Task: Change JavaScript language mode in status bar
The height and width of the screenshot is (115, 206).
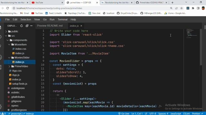Action: 176,114
